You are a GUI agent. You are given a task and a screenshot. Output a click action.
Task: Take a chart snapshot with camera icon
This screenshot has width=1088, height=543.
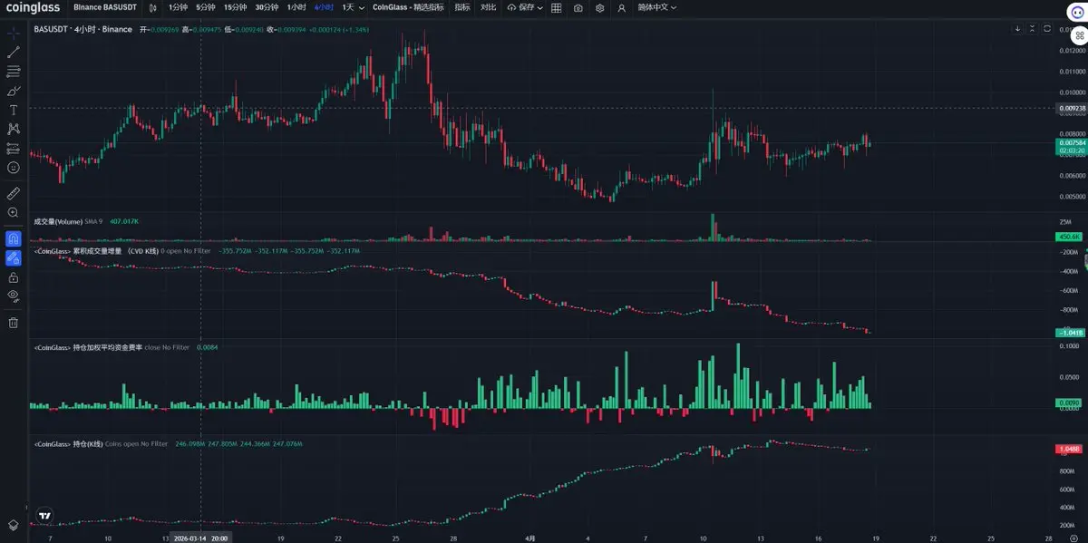click(578, 7)
